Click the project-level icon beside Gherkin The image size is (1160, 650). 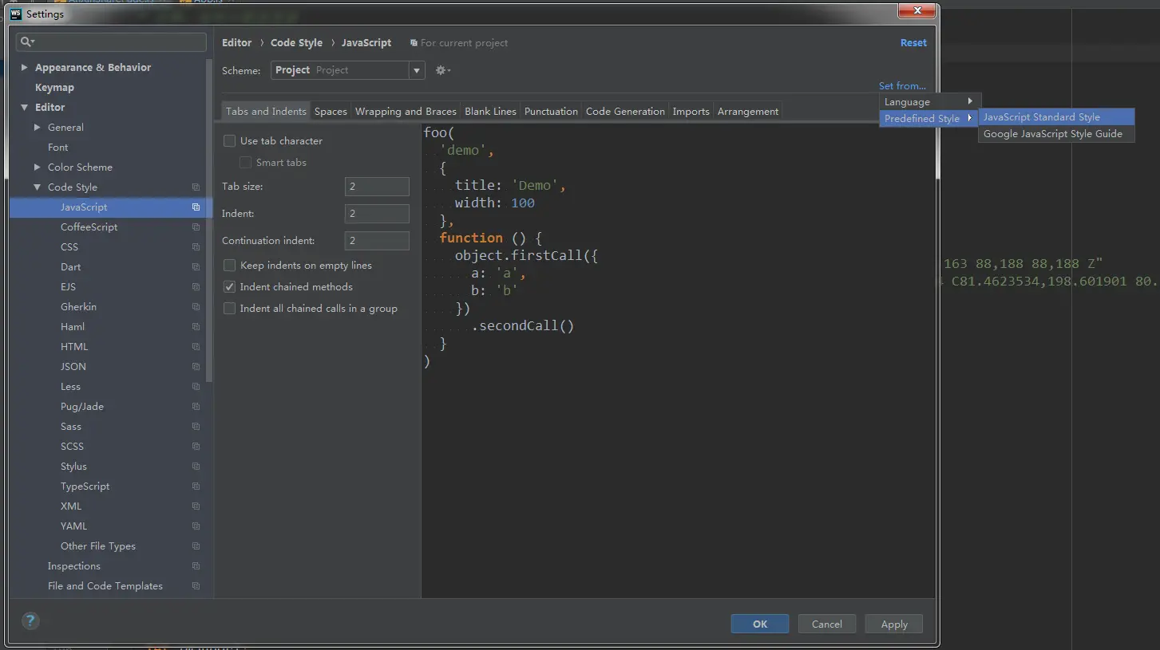coord(196,307)
